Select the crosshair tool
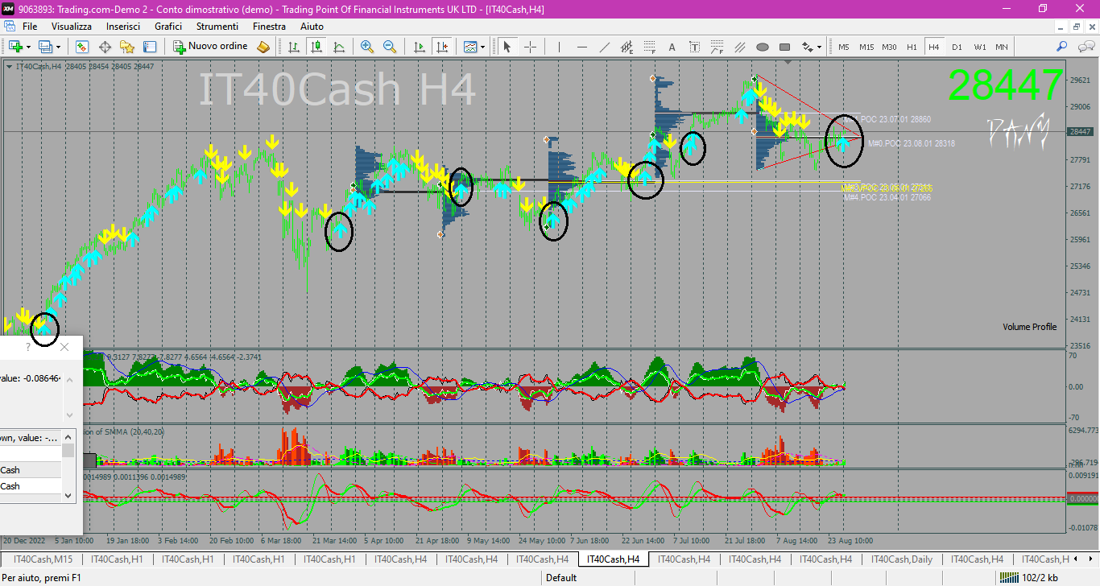 [x=530, y=47]
